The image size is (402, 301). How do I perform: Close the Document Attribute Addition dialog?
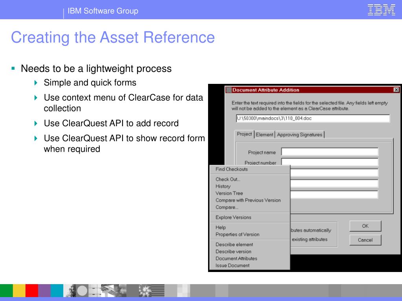(x=396, y=90)
